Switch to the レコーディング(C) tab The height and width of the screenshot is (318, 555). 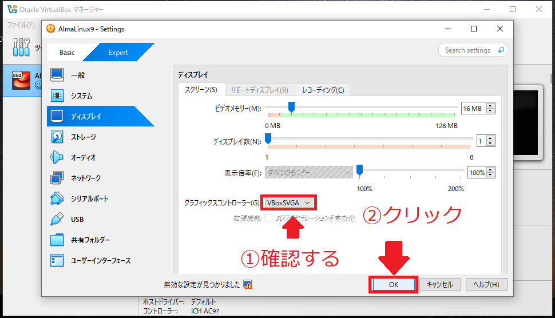click(323, 90)
